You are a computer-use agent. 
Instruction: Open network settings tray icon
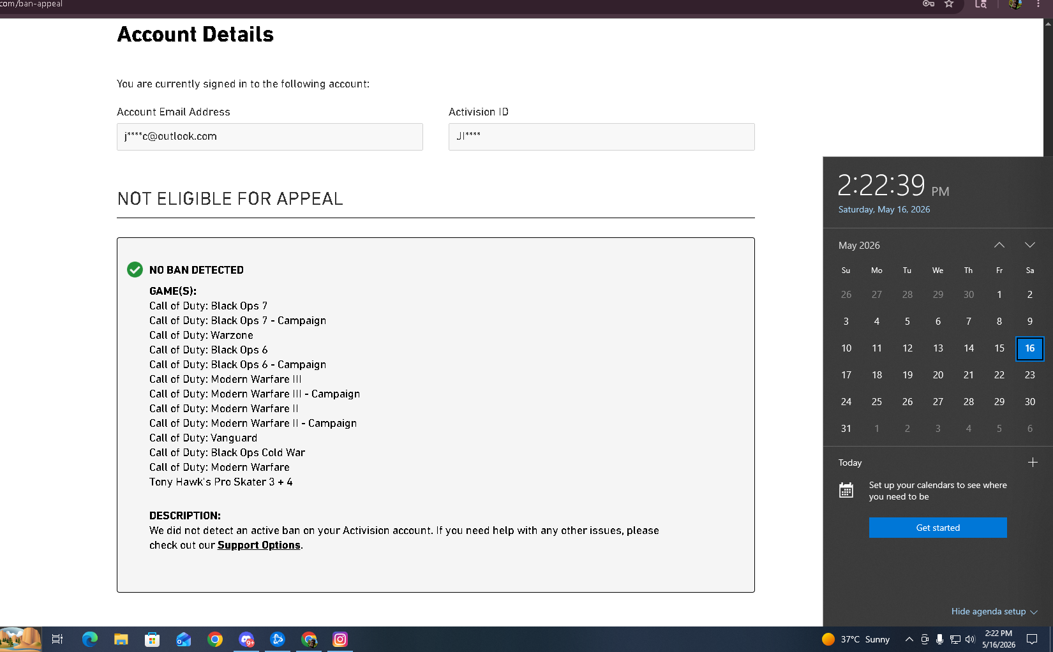pyautogui.click(x=955, y=639)
